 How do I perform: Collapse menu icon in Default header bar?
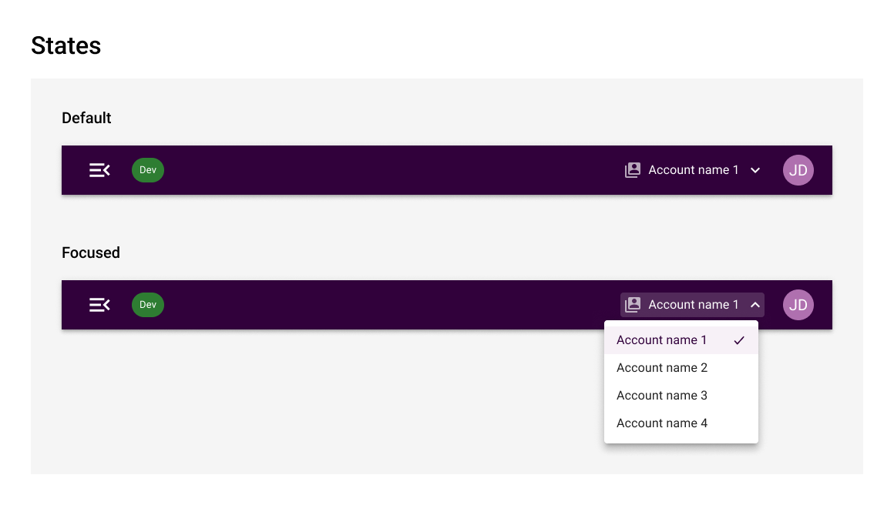99,170
